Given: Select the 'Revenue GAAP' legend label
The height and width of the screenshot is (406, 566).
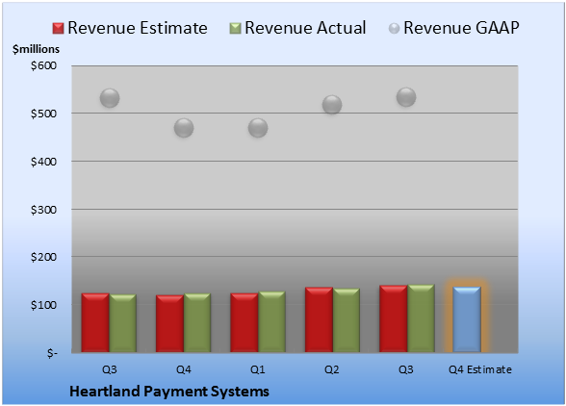Looking at the screenshot, I should (461, 28).
